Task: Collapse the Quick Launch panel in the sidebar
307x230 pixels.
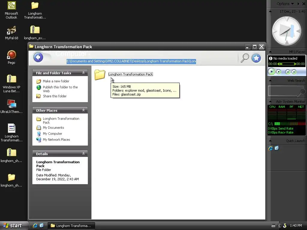Action: (270, 141)
